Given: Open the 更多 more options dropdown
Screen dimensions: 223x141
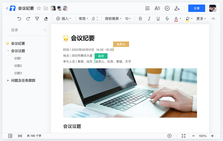Looking at the screenshot, I should click(x=201, y=19).
